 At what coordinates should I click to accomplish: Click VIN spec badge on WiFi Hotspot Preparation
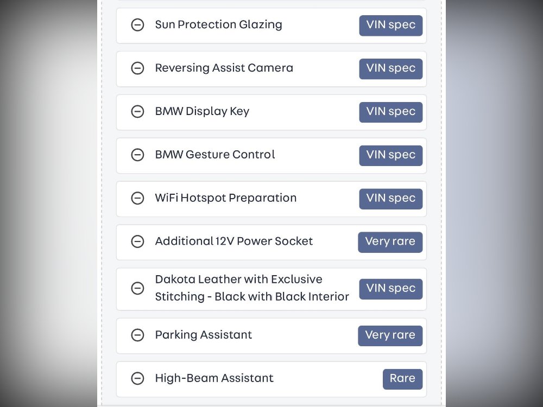tap(390, 199)
